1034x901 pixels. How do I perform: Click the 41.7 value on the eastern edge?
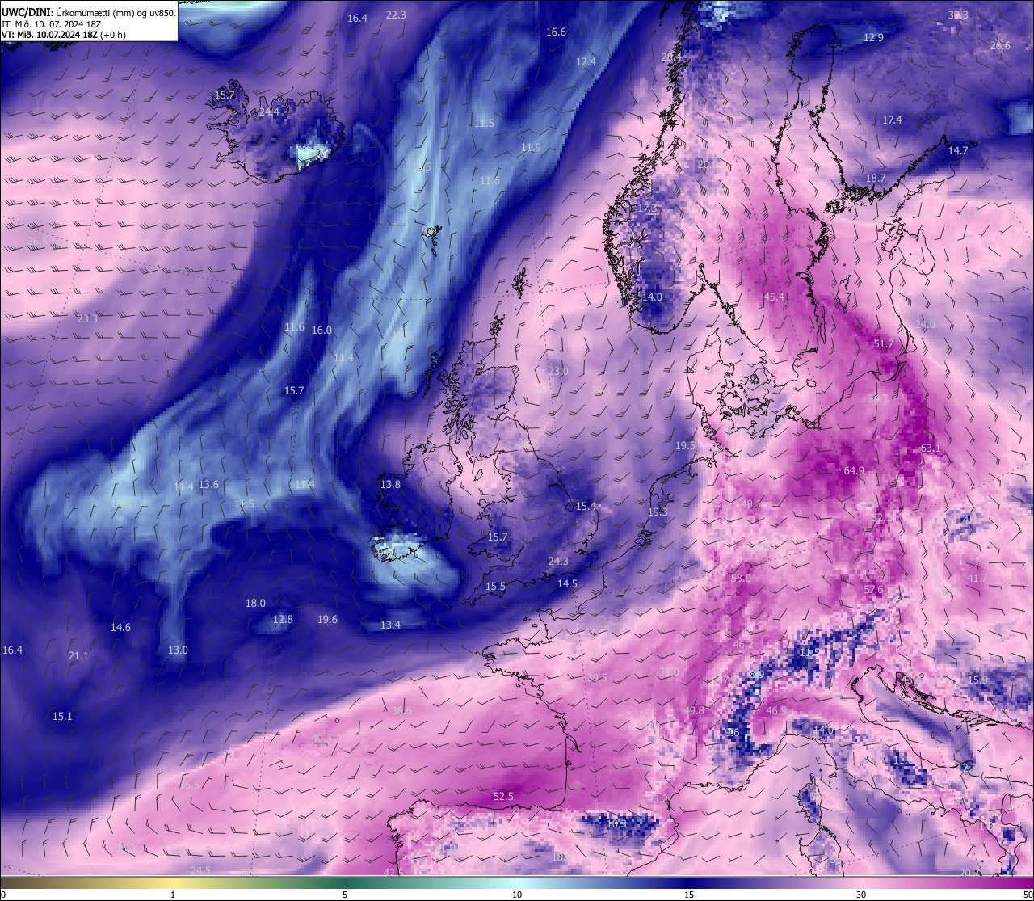977,579
